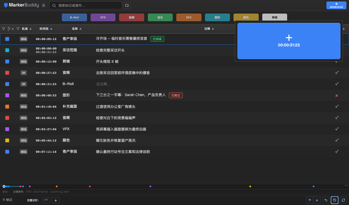Click the 轨道 column filter funnel icon

[x=18, y=29]
